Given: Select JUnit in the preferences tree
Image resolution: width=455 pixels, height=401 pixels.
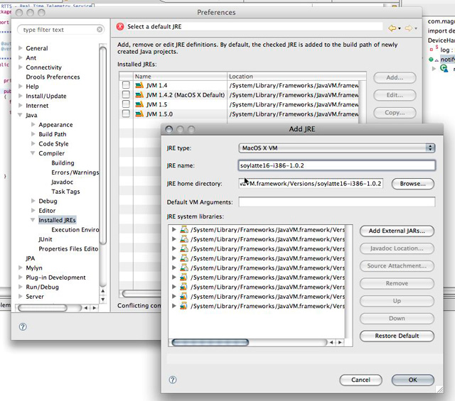Looking at the screenshot, I should pos(45,239).
